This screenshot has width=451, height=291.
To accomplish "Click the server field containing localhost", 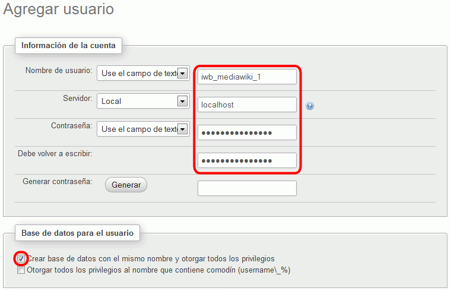I will click(247, 105).
